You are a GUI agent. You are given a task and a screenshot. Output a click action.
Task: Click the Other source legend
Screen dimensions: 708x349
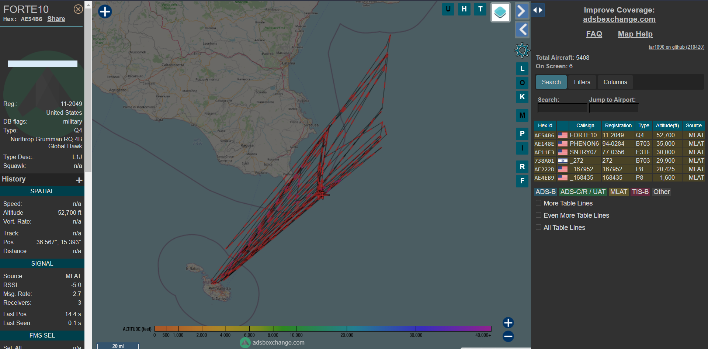(x=662, y=192)
